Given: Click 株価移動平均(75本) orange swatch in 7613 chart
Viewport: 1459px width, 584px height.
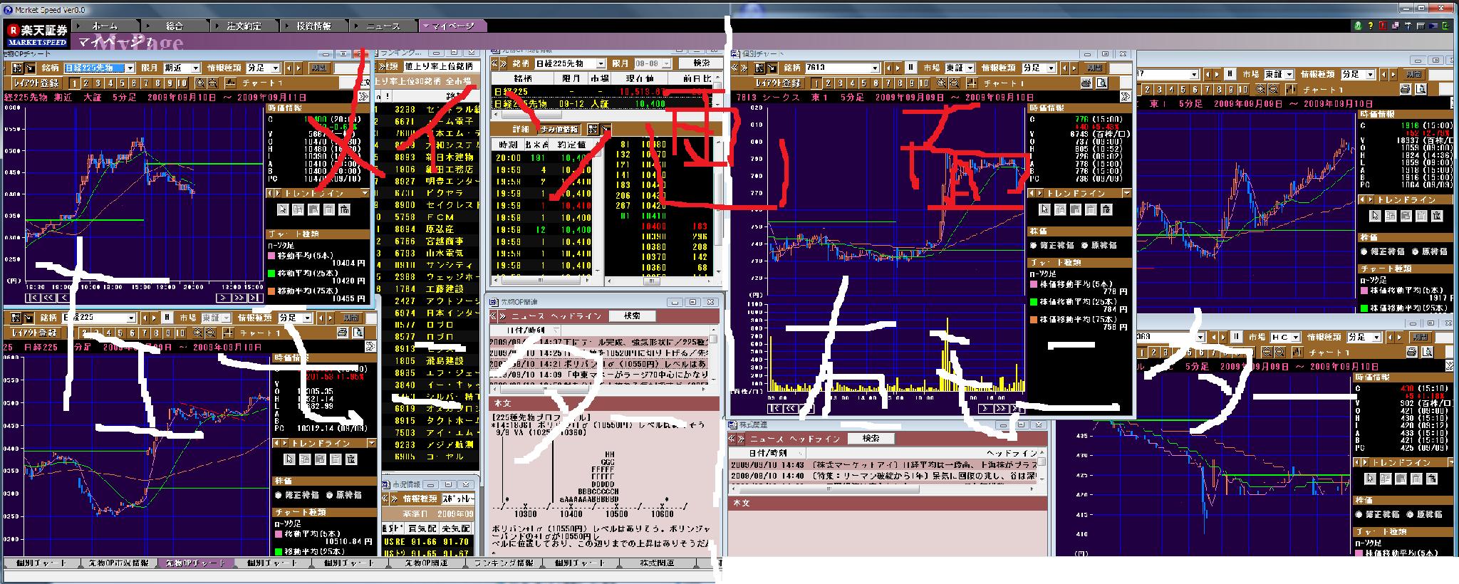Looking at the screenshot, I should click(x=1034, y=320).
